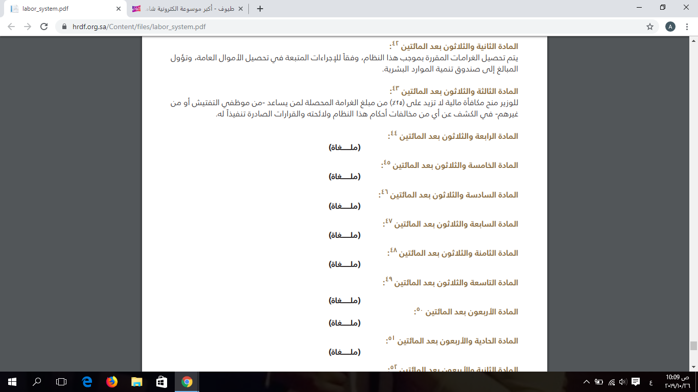The image size is (698, 392).
Task: Close the labor_system.pdf tab
Action: (119, 9)
